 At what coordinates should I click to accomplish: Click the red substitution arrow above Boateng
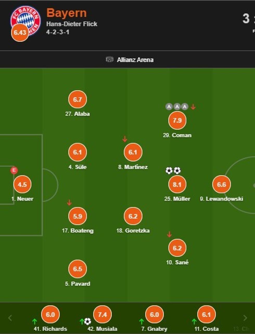coord(69,203)
